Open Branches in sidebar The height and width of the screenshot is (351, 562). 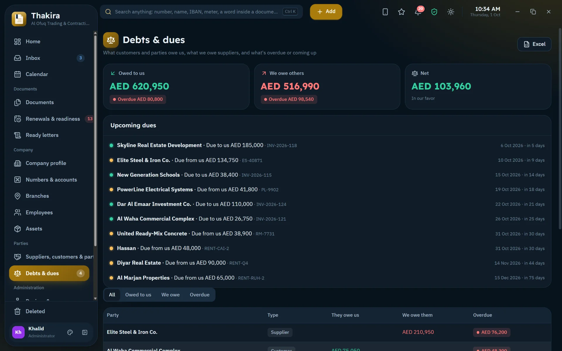49,196
